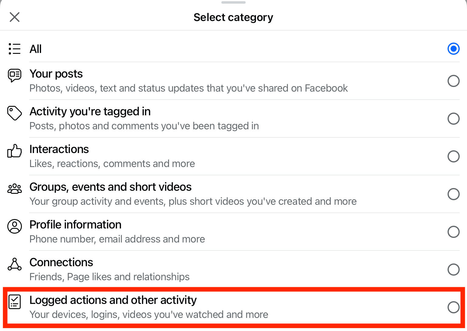467x331 pixels.
Task: Close the Select category sheet
Action: 15,17
